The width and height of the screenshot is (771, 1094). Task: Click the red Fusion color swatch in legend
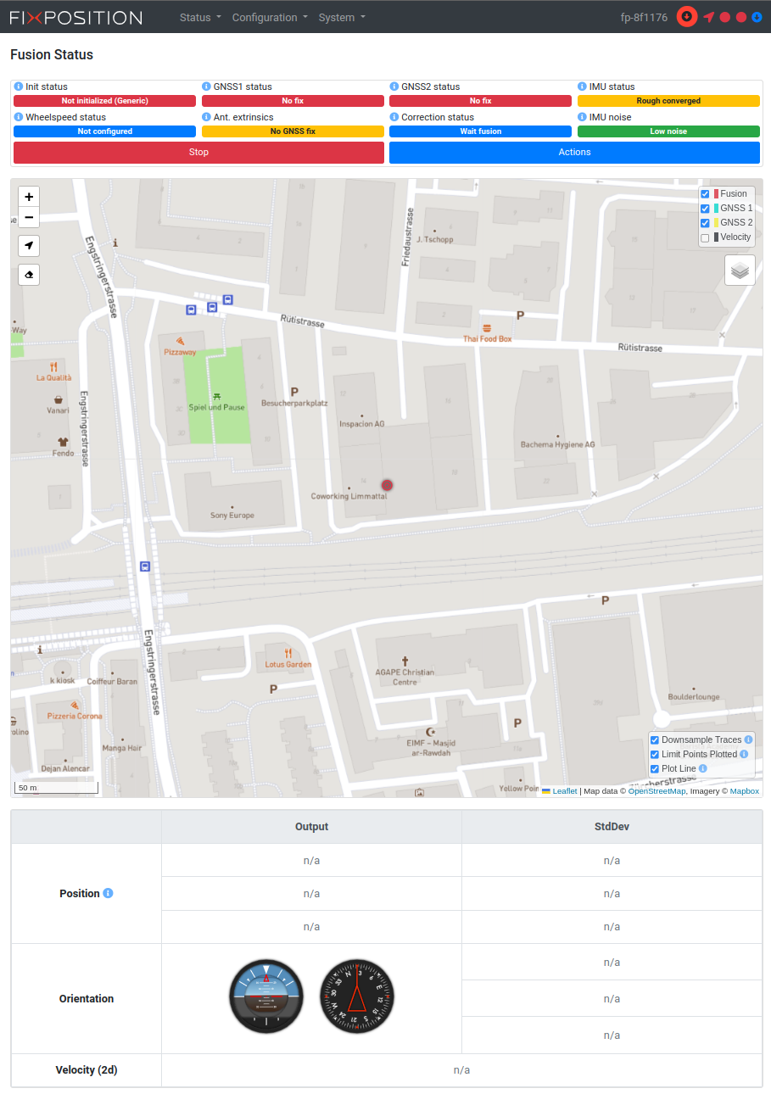[718, 193]
